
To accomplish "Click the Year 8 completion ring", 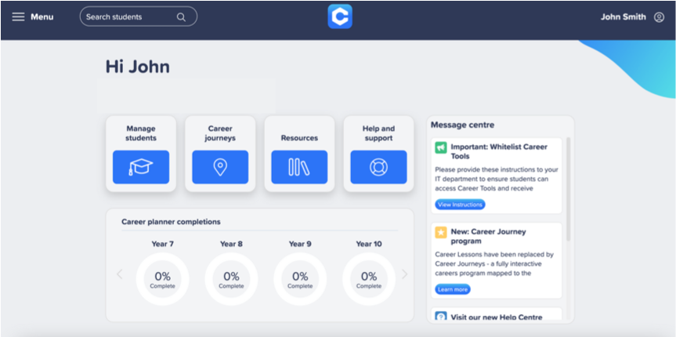I will point(231,279).
